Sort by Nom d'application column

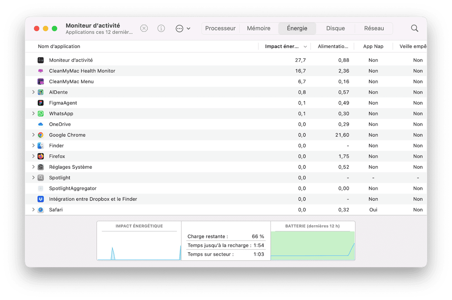click(59, 47)
